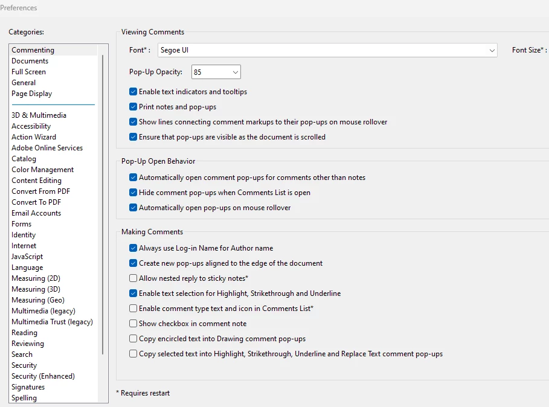
Task: Choose Catalog category
Action: pyautogui.click(x=54, y=159)
